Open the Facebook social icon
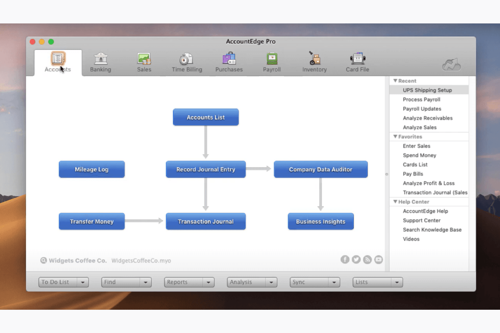This screenshot has width=500, height=333. [x=345, y=259]
